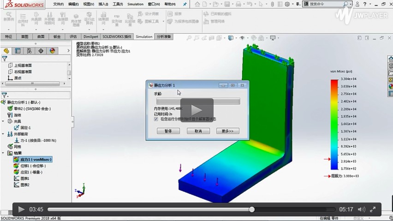
Task: Click the video progress slider handle
Action: (x=252, y=209)
